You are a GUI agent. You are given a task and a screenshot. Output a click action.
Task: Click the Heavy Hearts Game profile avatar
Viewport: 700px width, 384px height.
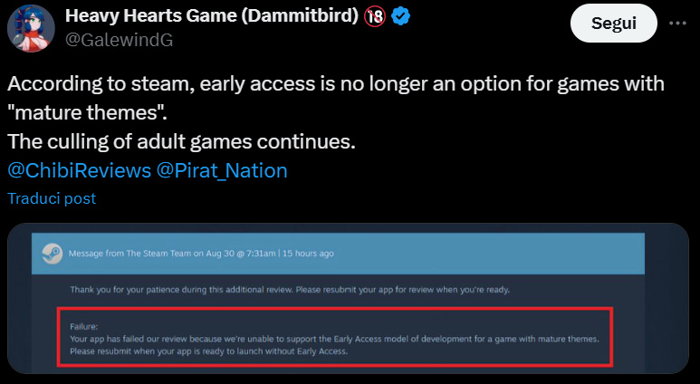pos(30,28)
